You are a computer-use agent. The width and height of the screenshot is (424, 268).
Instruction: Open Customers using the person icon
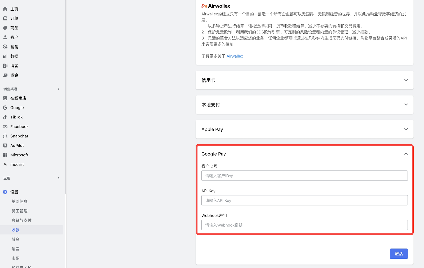5,37
